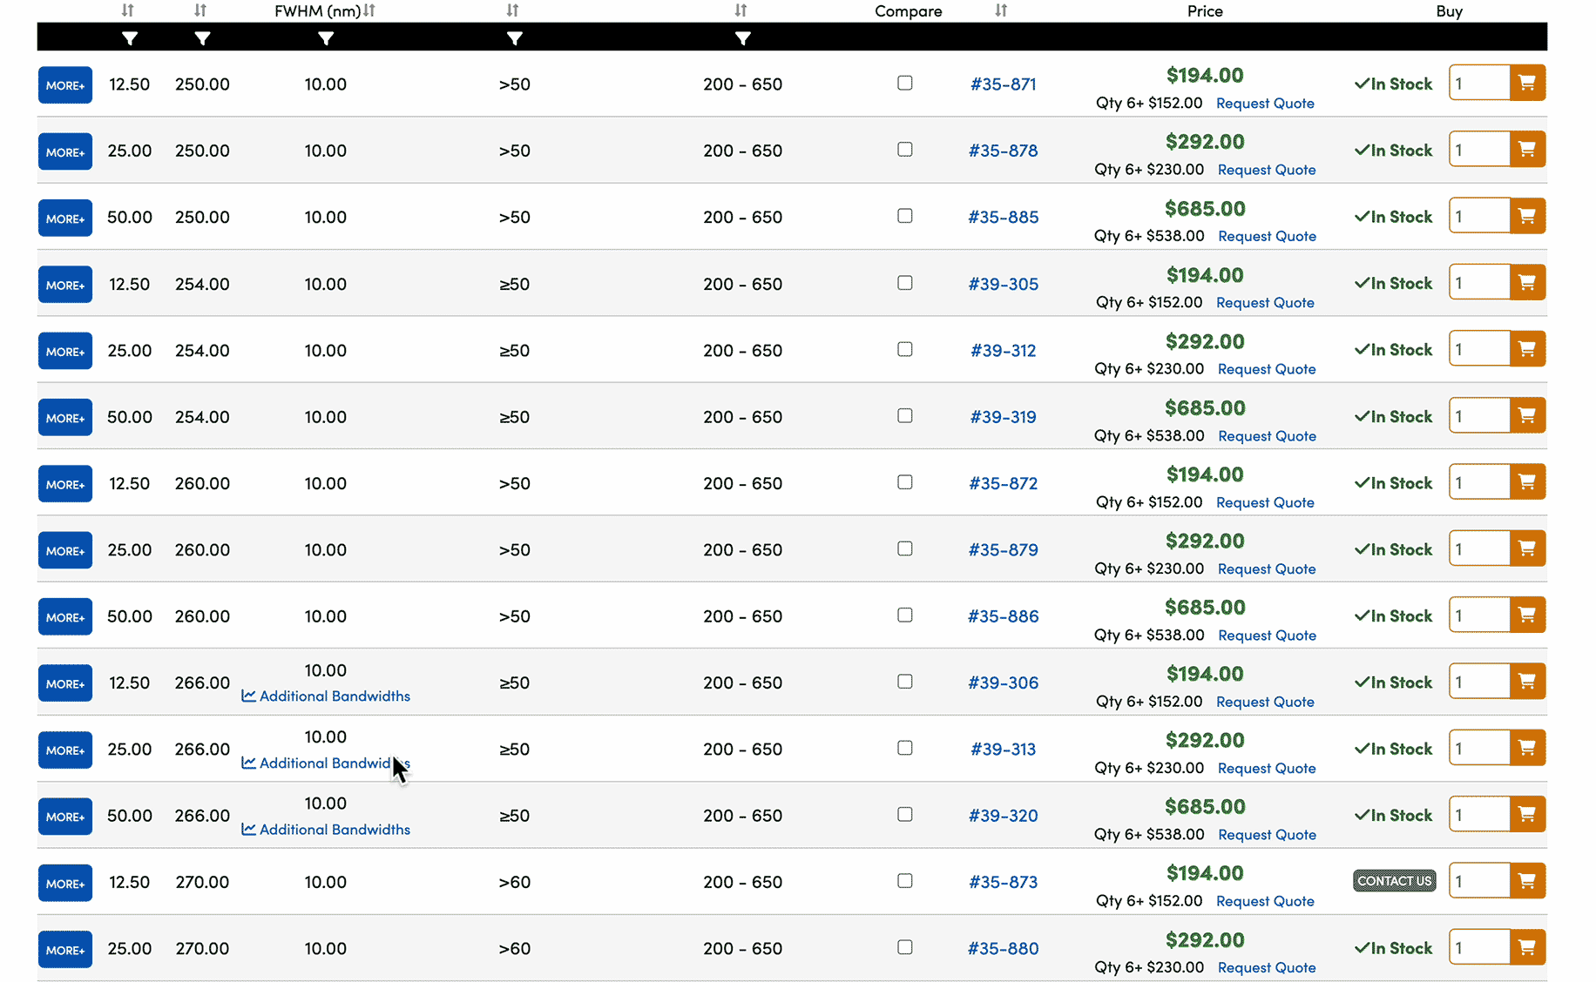Select Compare checkbox for #39-320
This screenshot has height=982, width=1596.
(x=905, y=815)
